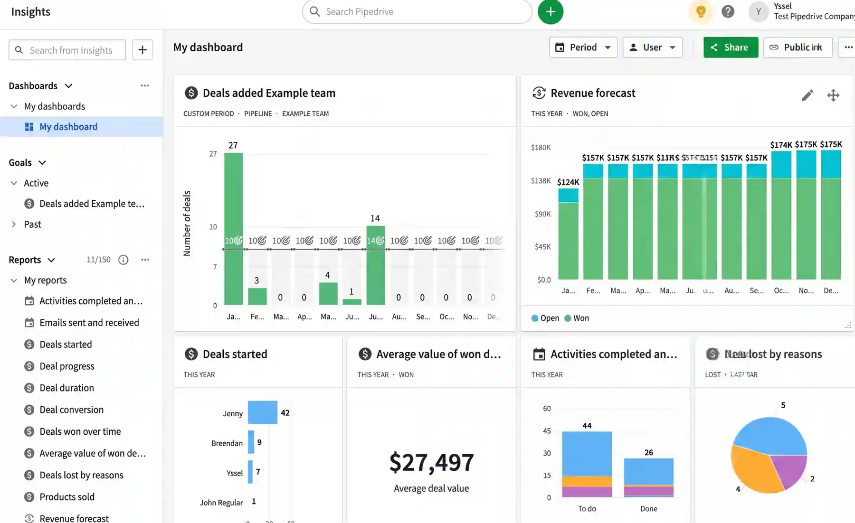Click the January bar showing 27 deals
Viewport: 855px width, 523px height.
point(234,229)
